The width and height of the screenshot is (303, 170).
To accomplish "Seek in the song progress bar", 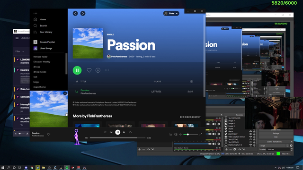I will click(117, 138).
